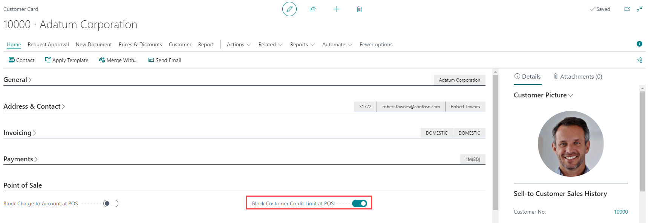
Task: Select the Prices & Discounts menu
Action: click(x=140, y=44)
